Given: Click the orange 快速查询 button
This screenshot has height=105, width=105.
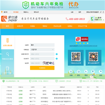Looking at the screenshot, I should coord(42,68).
